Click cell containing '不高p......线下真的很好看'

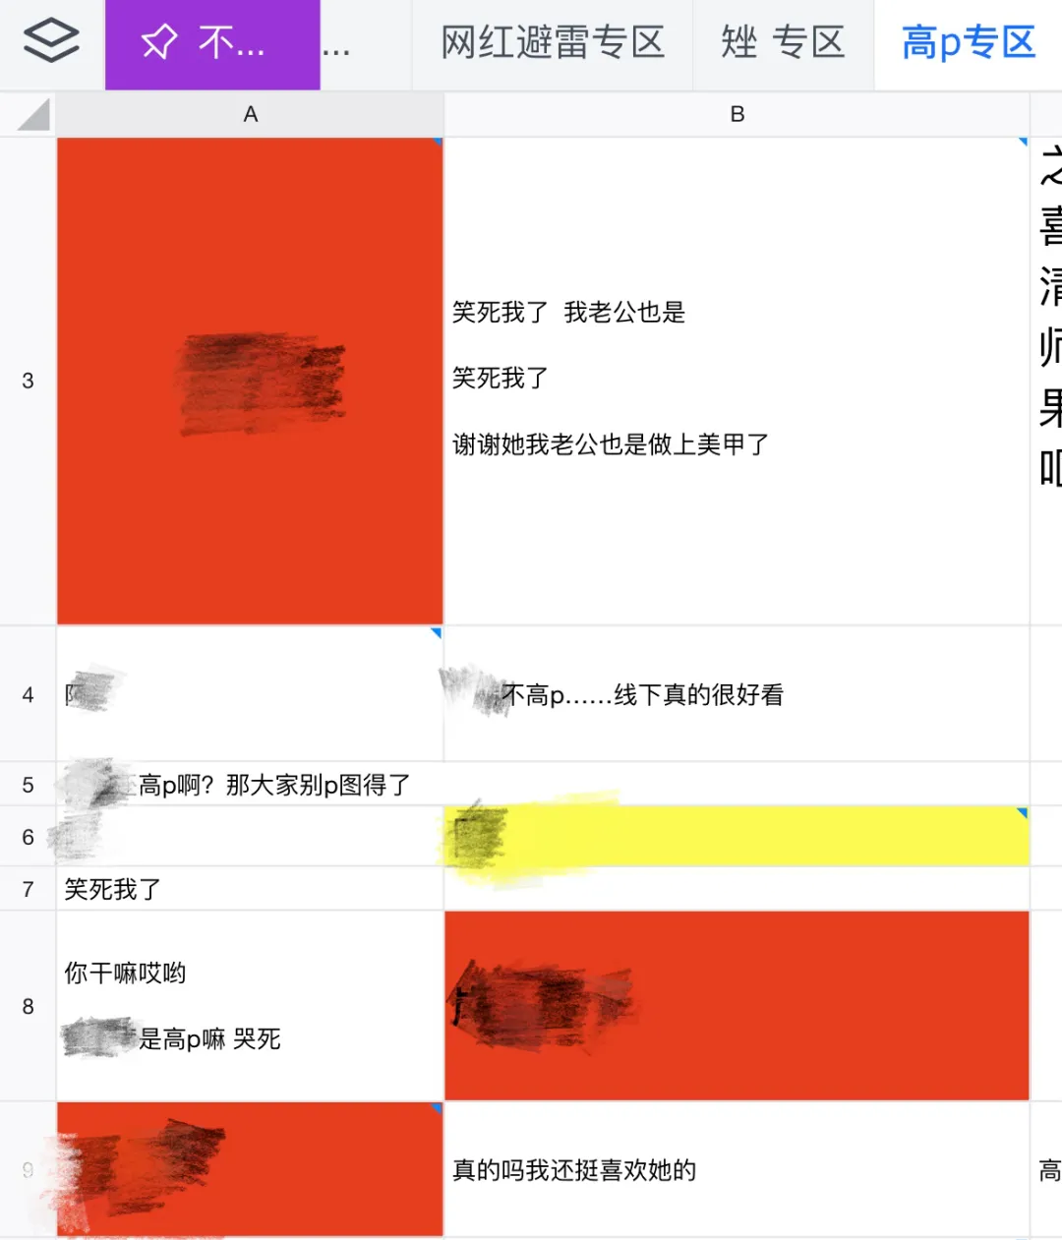(x=737, y=694)
